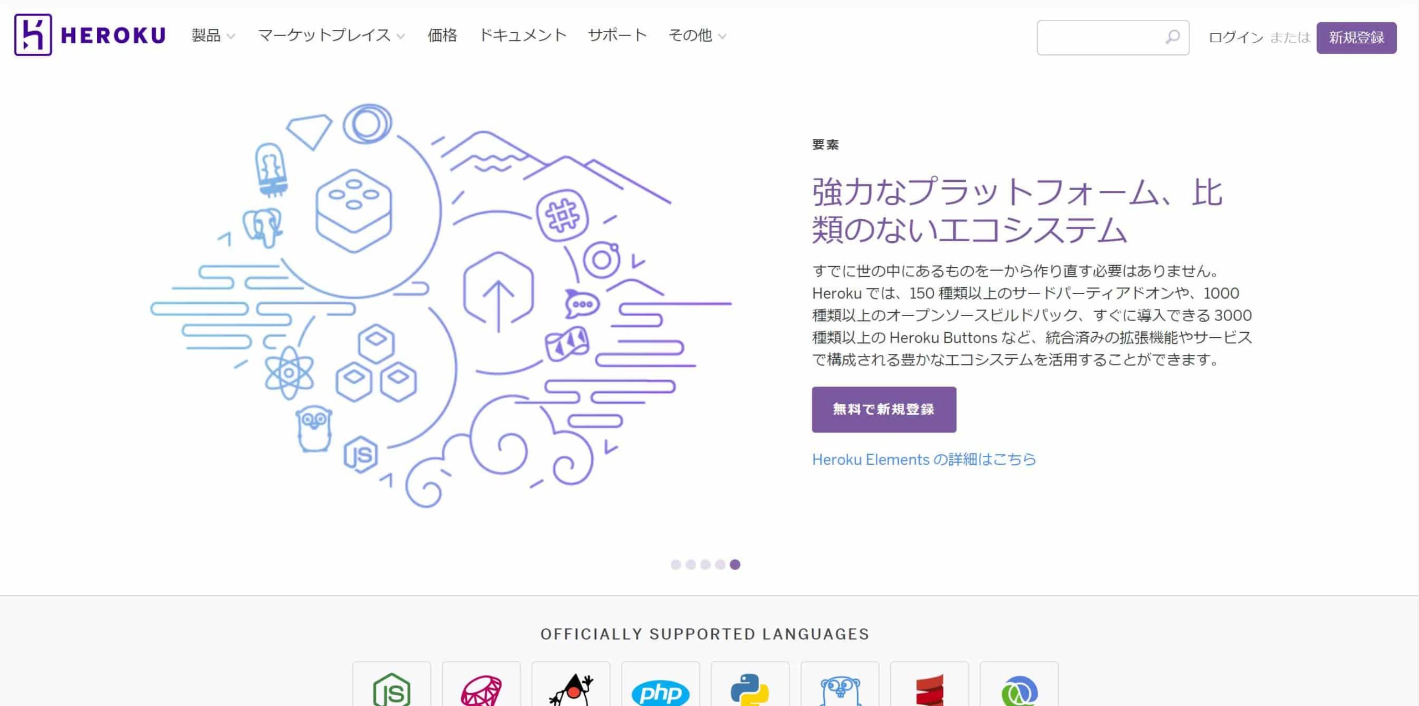1419x706 pixels.
Task: Click the search input field
Action: coord(1112,38)
